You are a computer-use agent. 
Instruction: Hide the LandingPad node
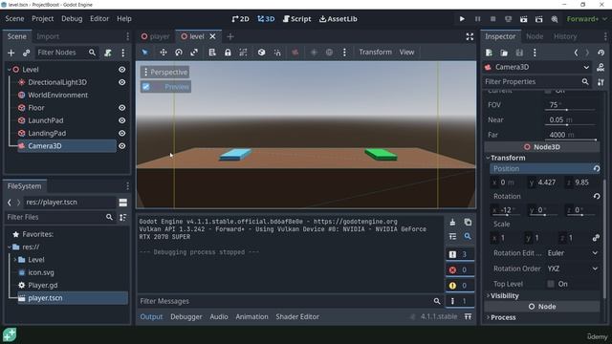click(122, 134)
